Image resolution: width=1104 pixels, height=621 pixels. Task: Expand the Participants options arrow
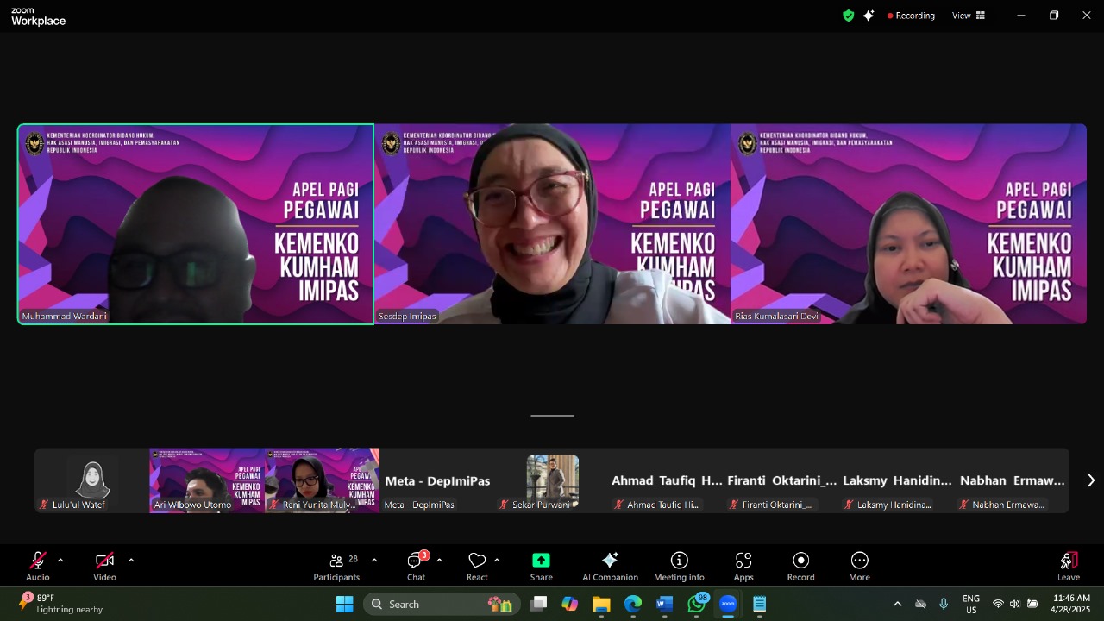click(x=374, y=561)
